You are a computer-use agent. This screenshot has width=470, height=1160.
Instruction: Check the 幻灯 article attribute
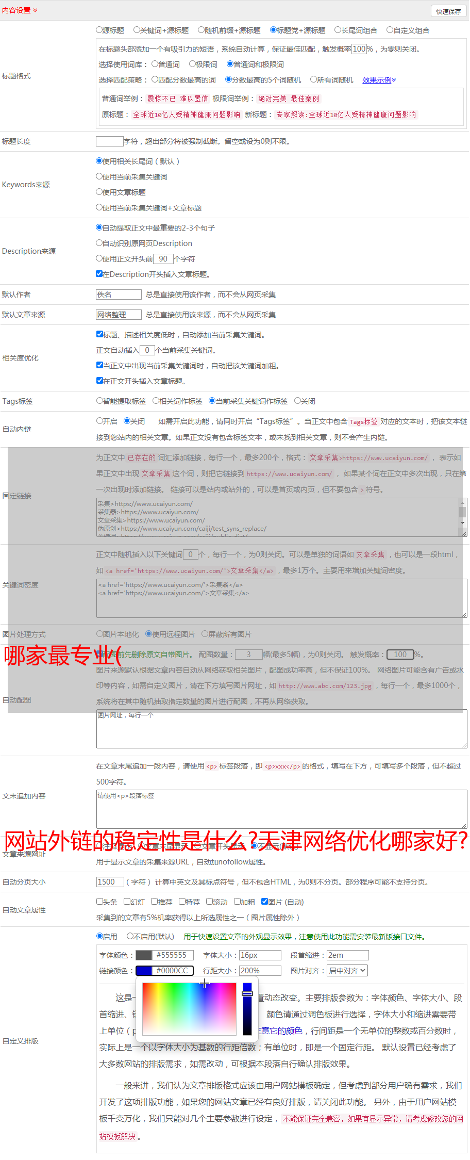(x=127, y=902)
